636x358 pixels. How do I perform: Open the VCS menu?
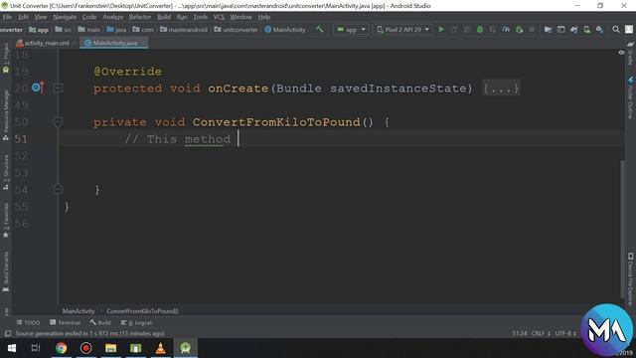click(x=219, y=17)
